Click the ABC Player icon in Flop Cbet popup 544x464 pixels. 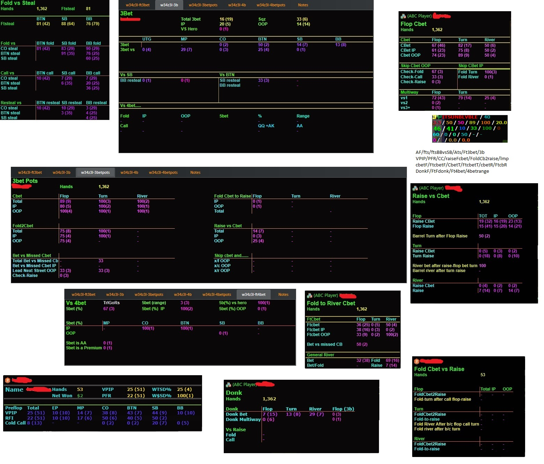tap(403, 16)
